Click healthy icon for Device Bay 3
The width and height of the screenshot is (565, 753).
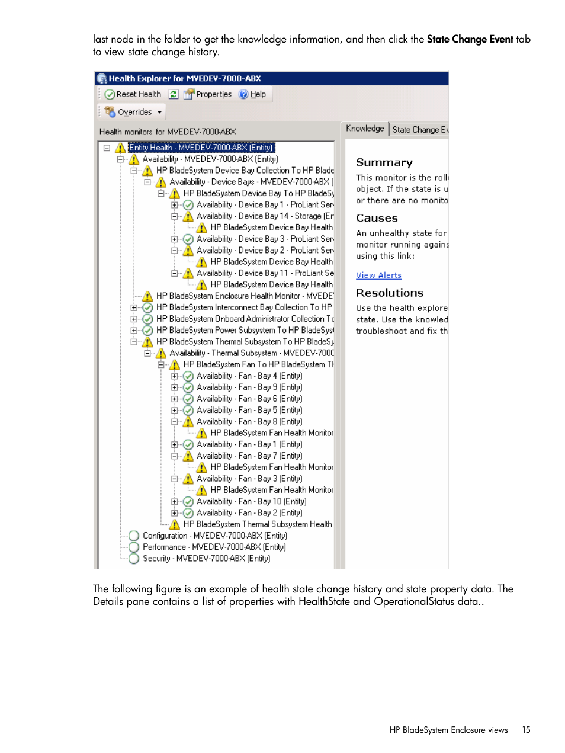point(188,239)
